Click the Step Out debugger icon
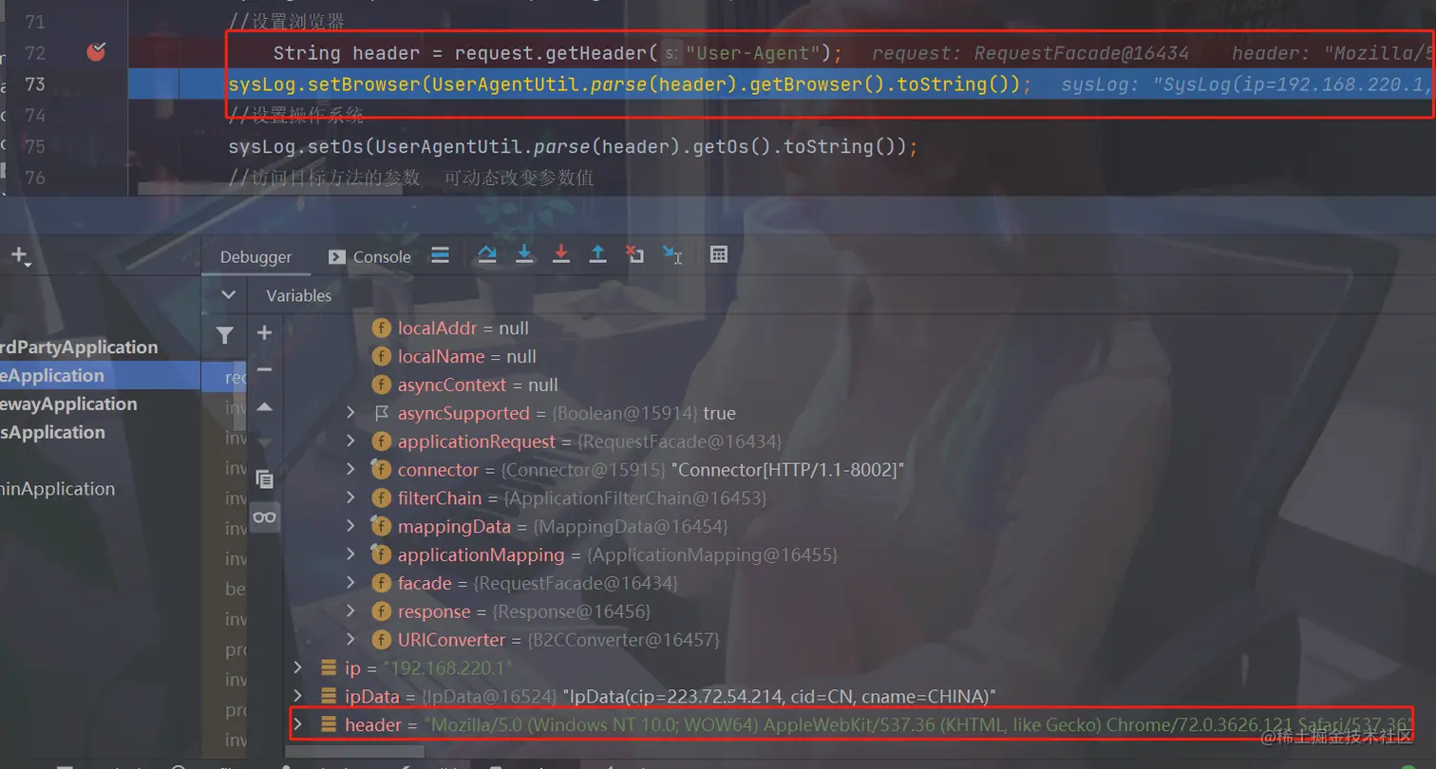Screen dimensions: 1436x769 597,254
